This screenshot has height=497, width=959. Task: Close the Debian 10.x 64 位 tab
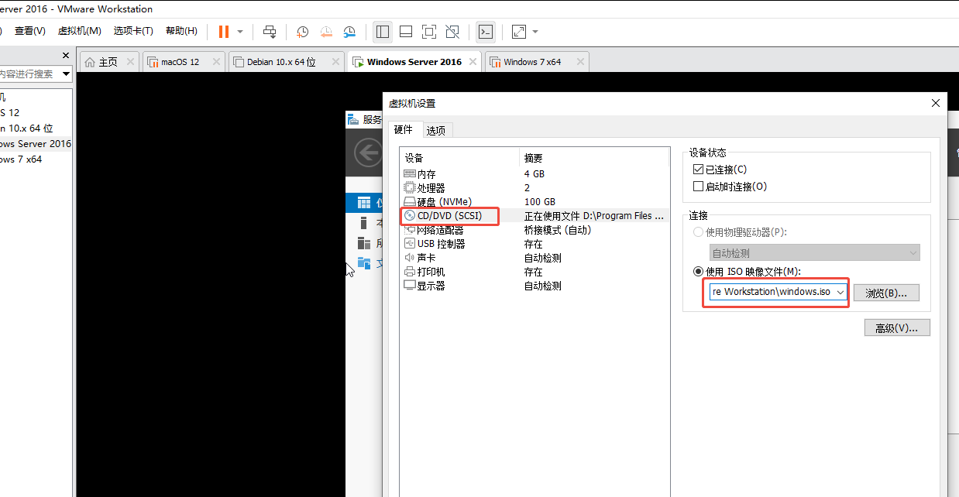click(335, 62)
